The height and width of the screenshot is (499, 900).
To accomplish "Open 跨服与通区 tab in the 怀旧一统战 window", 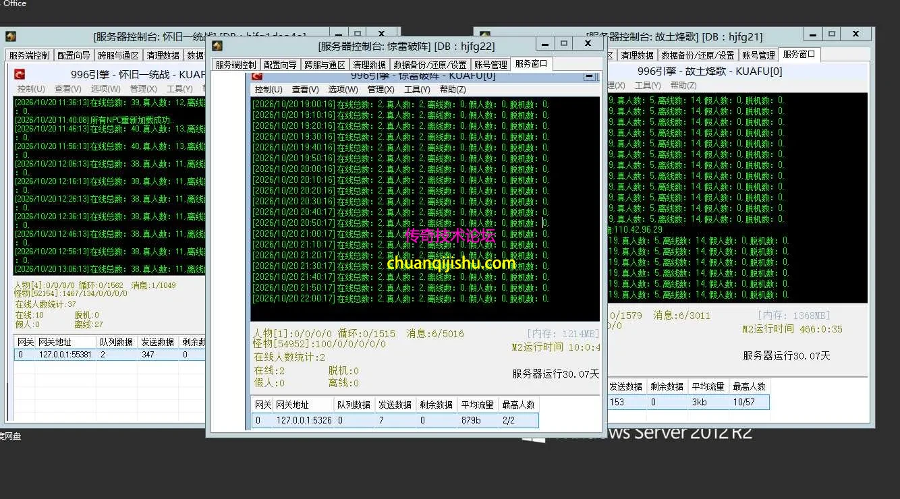I will click(x=118, y=55).
